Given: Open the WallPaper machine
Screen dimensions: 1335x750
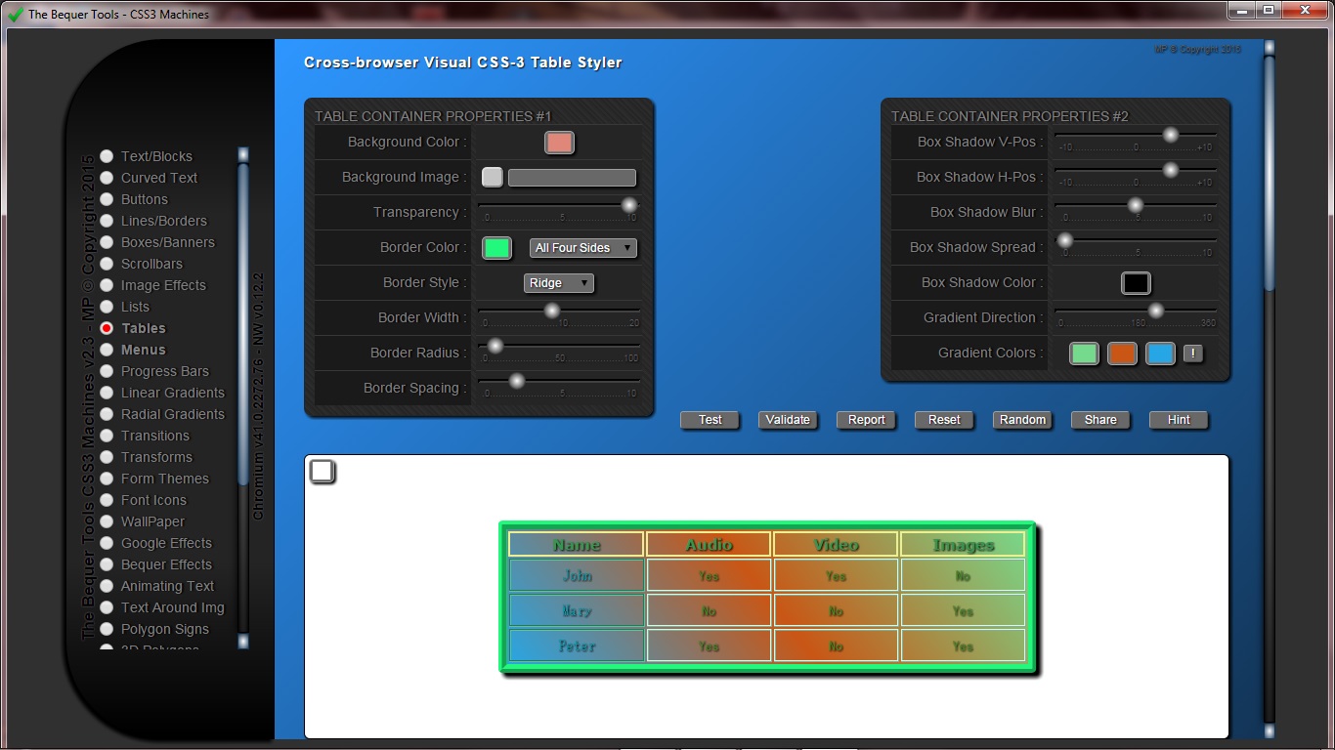Looking at the screenshot, I should tap(107, 521).
